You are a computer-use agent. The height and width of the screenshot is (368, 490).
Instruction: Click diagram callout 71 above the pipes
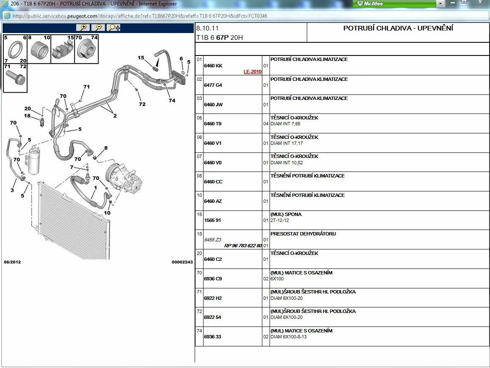(x=87, y=87)
